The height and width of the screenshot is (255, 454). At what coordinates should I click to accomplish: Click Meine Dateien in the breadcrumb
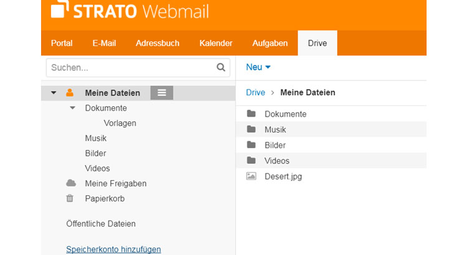(308, 93)
